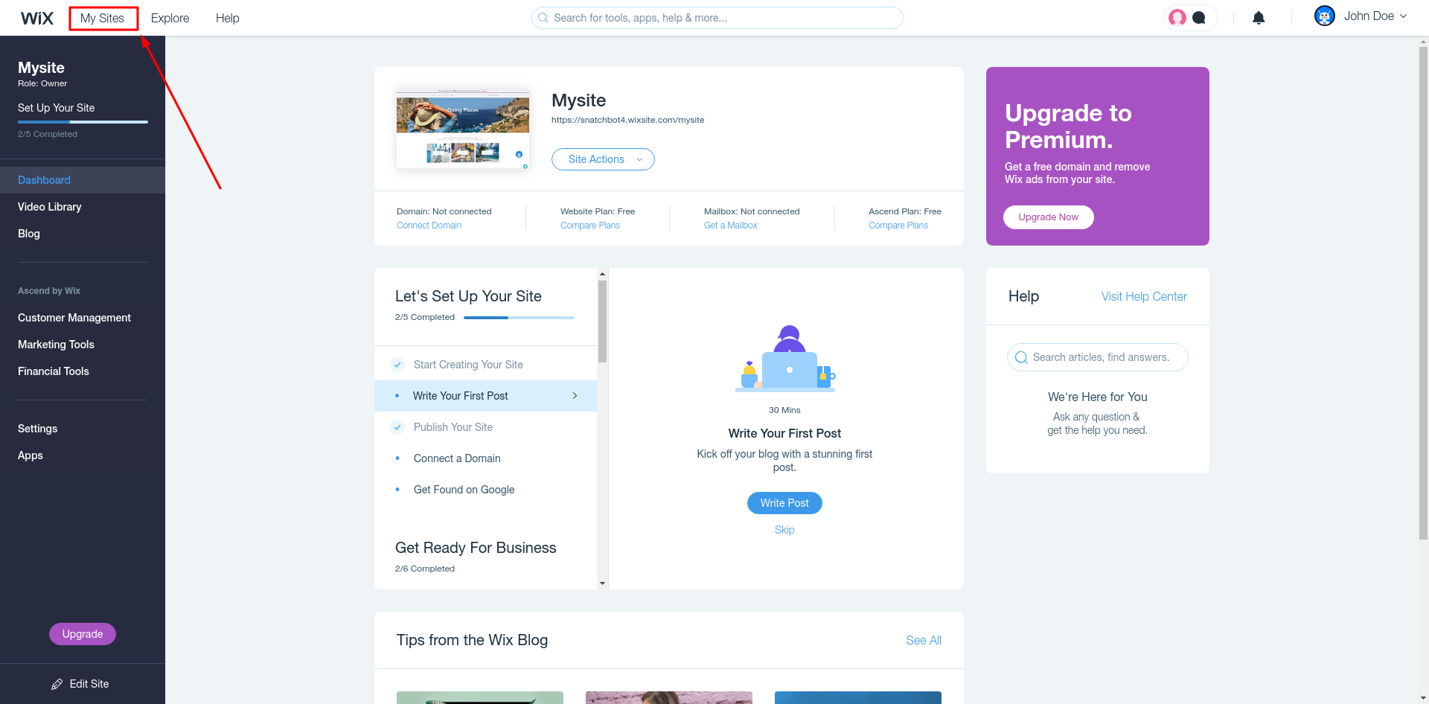Image resolution: width=1429 pixels, height=704 pixels.
Task: Click the Wix logo
Action: point(37,18)
